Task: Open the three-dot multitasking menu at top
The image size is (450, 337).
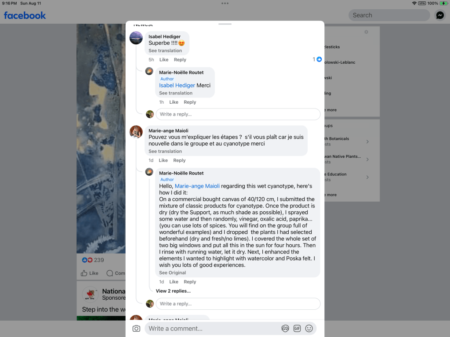Action: (x=225, y=4)
